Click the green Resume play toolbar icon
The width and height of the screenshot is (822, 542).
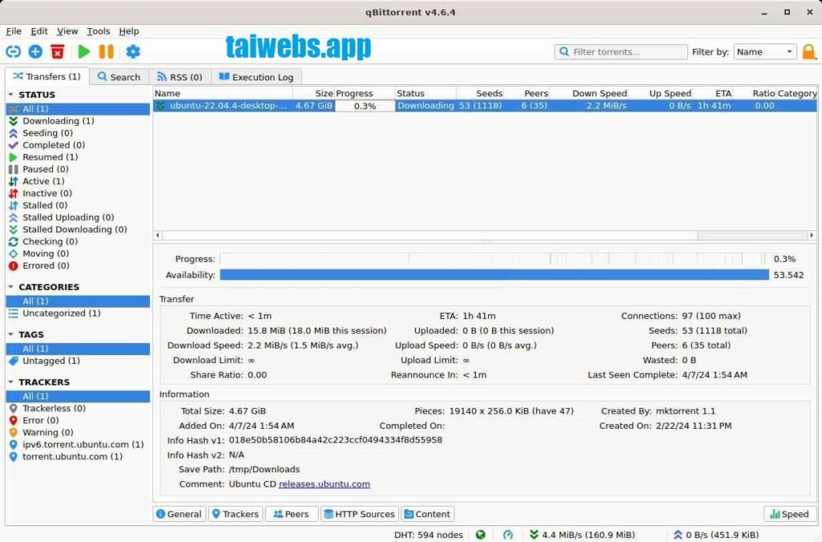[83, 51]
